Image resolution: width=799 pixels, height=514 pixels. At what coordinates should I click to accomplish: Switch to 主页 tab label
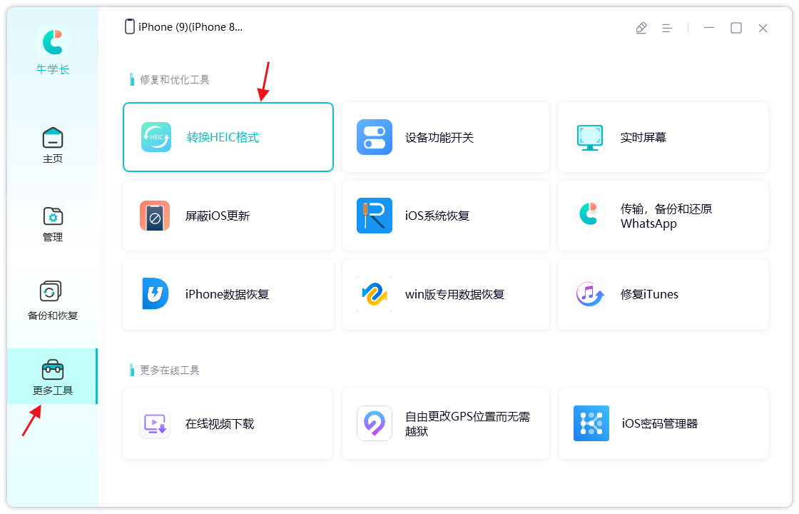pyautogui.click(x=53, y=158)
